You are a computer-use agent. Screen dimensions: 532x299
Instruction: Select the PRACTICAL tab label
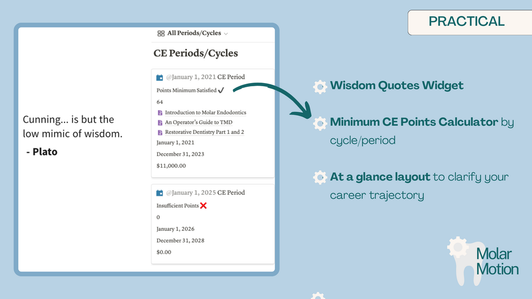click(466, 22)
